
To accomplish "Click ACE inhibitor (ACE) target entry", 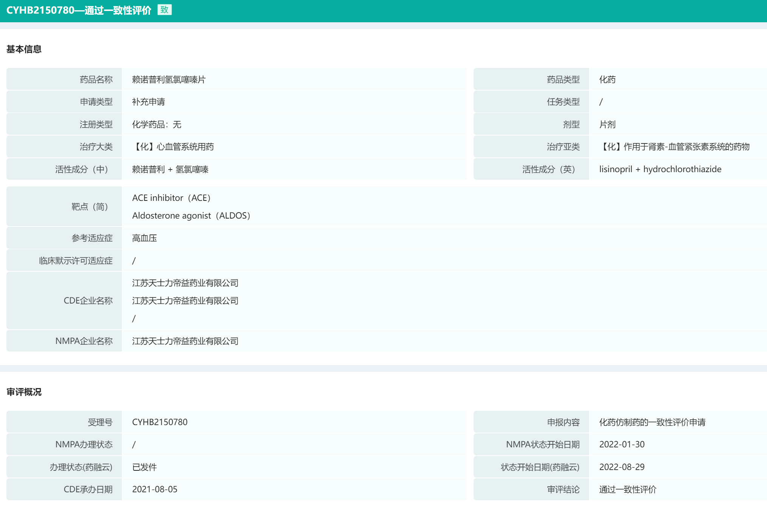I will (171, 198).
